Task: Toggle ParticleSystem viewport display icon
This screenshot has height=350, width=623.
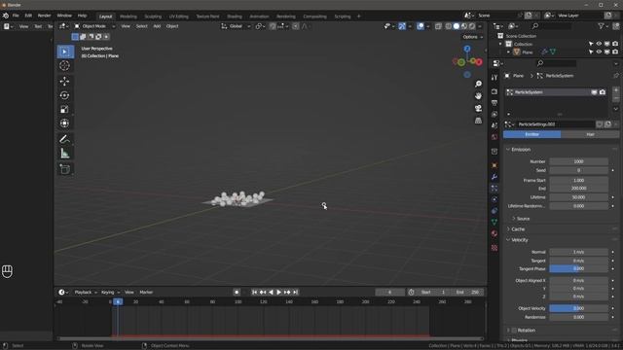Action: 594,92
